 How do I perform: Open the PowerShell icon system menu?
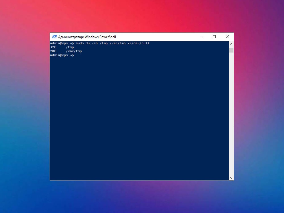click(x=54, y=37)
